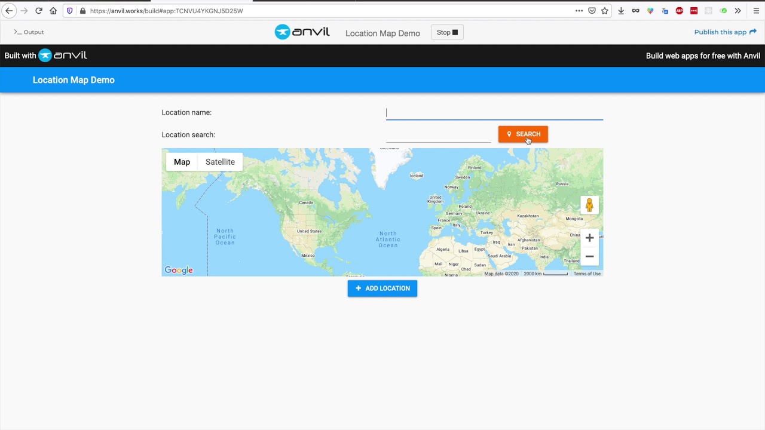Open the browser downloads arrow
The height and width of the screenshot is (430, 765).
pyautogui.click(x=621, y=11)
